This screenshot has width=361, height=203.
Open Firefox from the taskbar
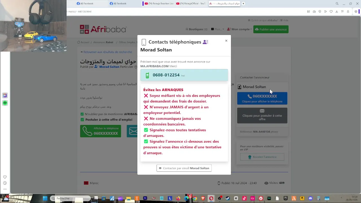click(x=178, y=198)
